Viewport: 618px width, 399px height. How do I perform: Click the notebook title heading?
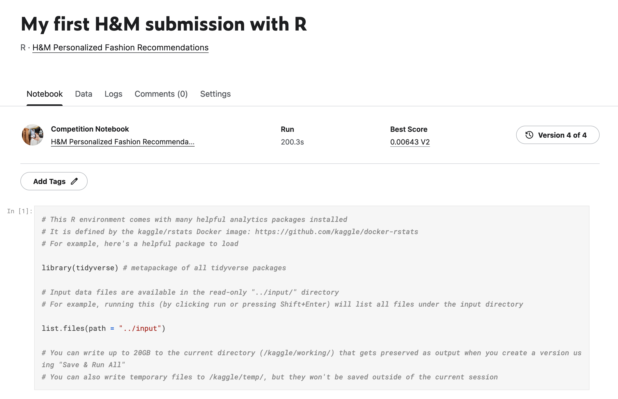(163, 24)
